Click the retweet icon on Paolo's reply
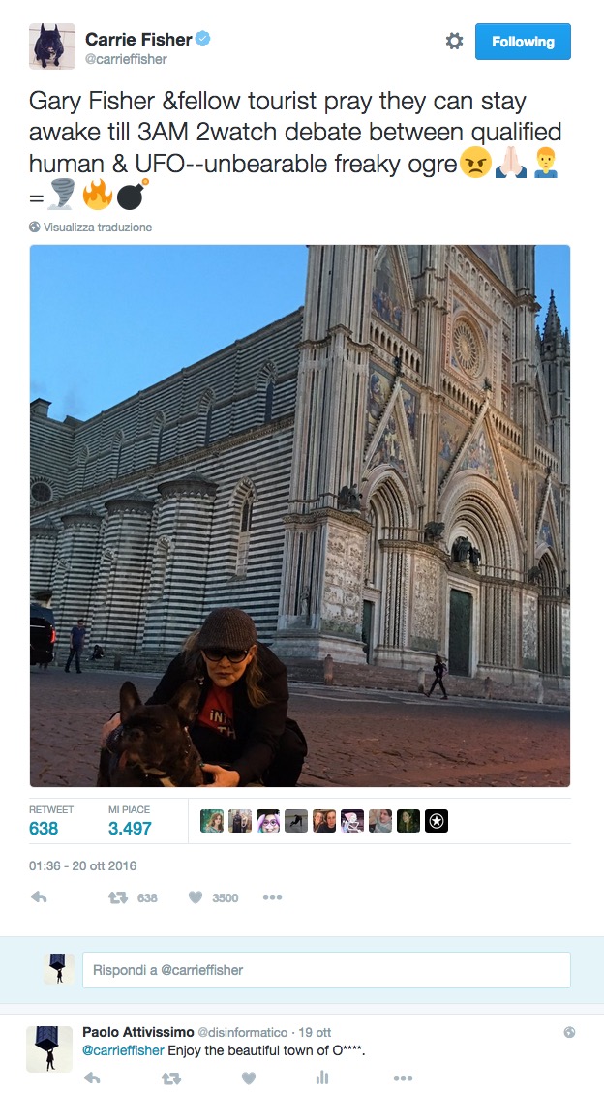604x1093 pixels. pos(170,1078)
